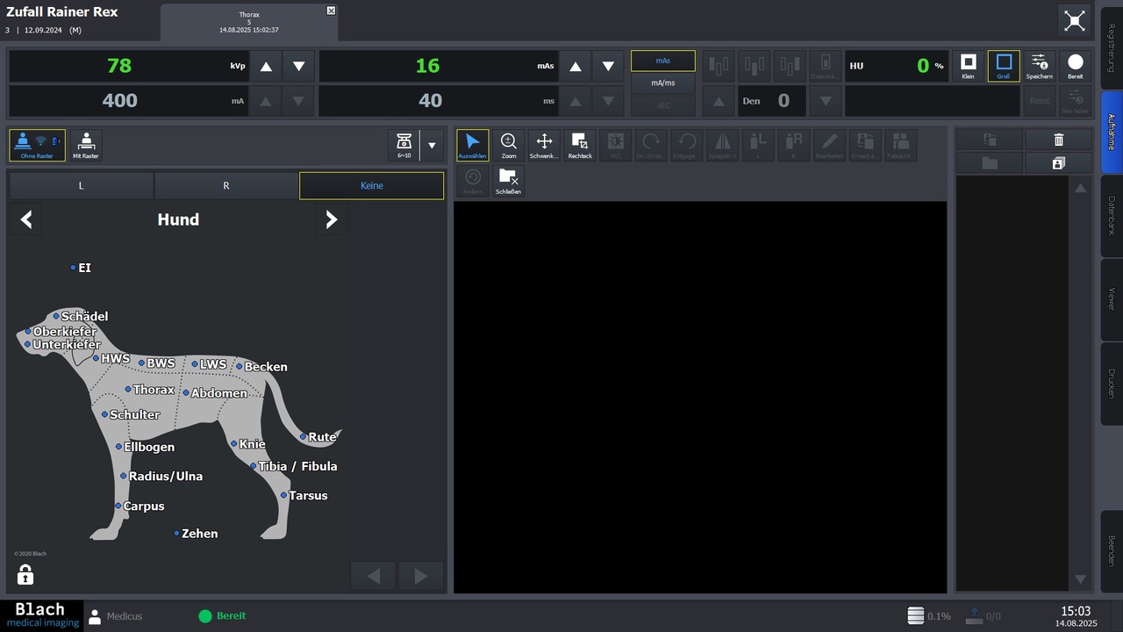The image size is (1123, 632).
Task: Activate the Schwenken pan tool
Action: coord(544,145)
